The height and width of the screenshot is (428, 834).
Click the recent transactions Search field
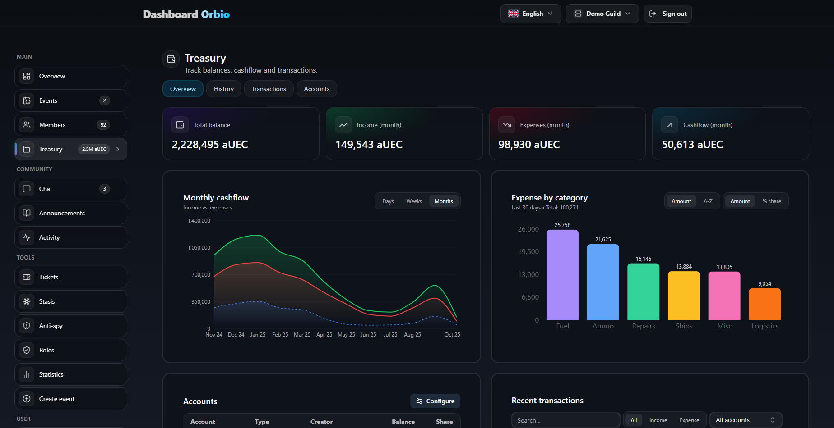[565, 420]
